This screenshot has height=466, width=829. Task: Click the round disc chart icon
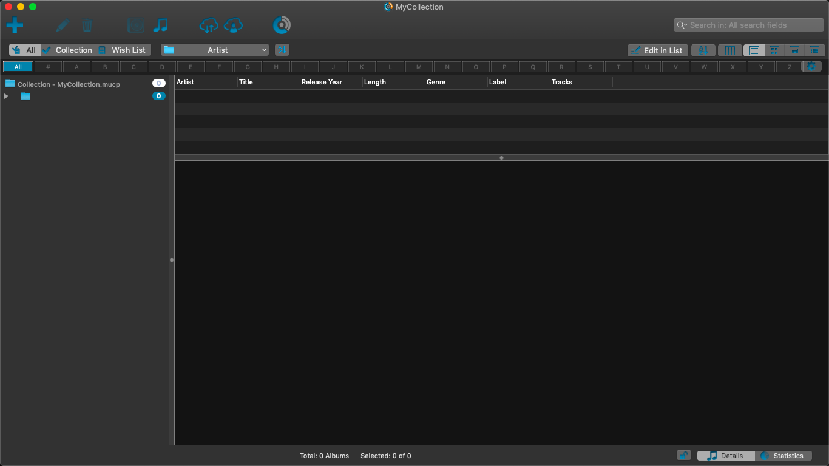[x=282, y=25]
